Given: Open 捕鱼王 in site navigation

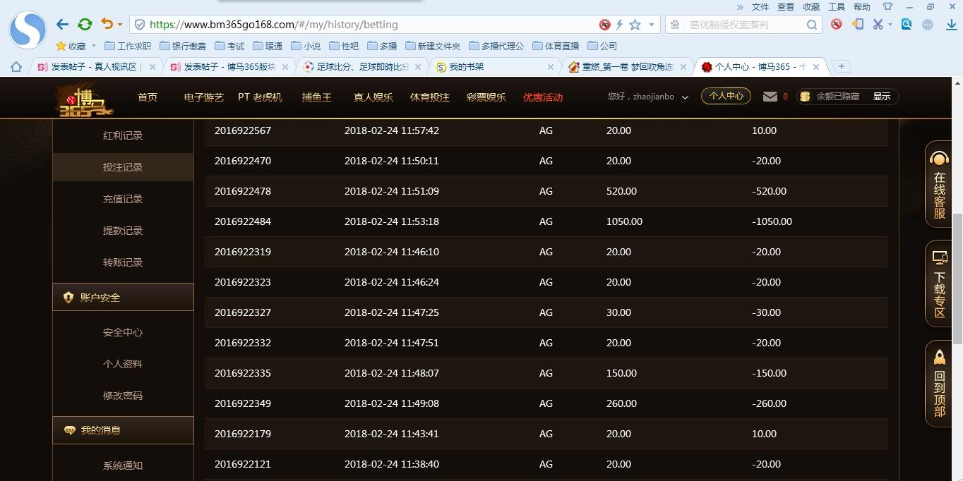Looking at the screenshot, I should coord(316,97).
